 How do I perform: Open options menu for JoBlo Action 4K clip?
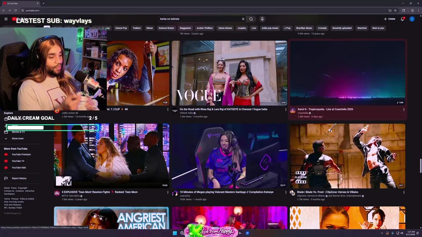click(168, 110)
